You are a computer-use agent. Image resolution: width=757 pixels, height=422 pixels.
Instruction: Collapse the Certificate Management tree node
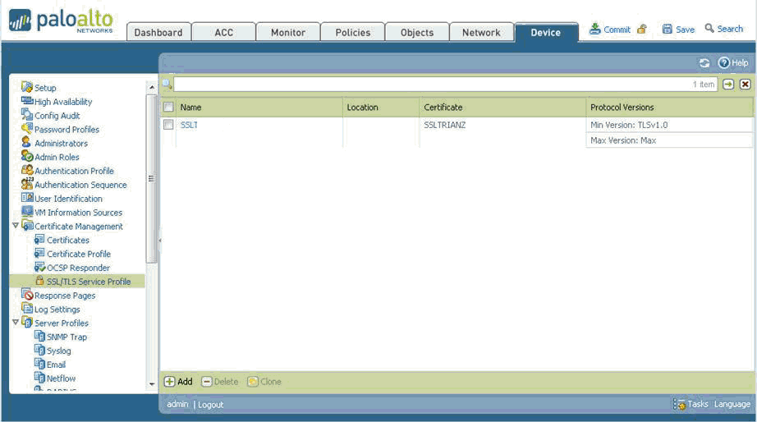[16, 226]
